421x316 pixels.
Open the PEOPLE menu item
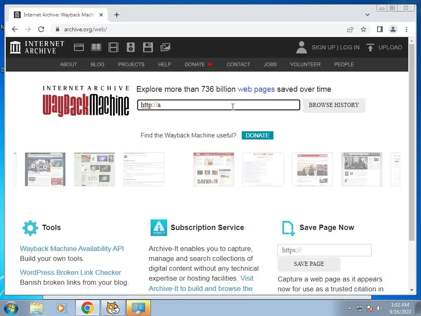pos(344,65)
